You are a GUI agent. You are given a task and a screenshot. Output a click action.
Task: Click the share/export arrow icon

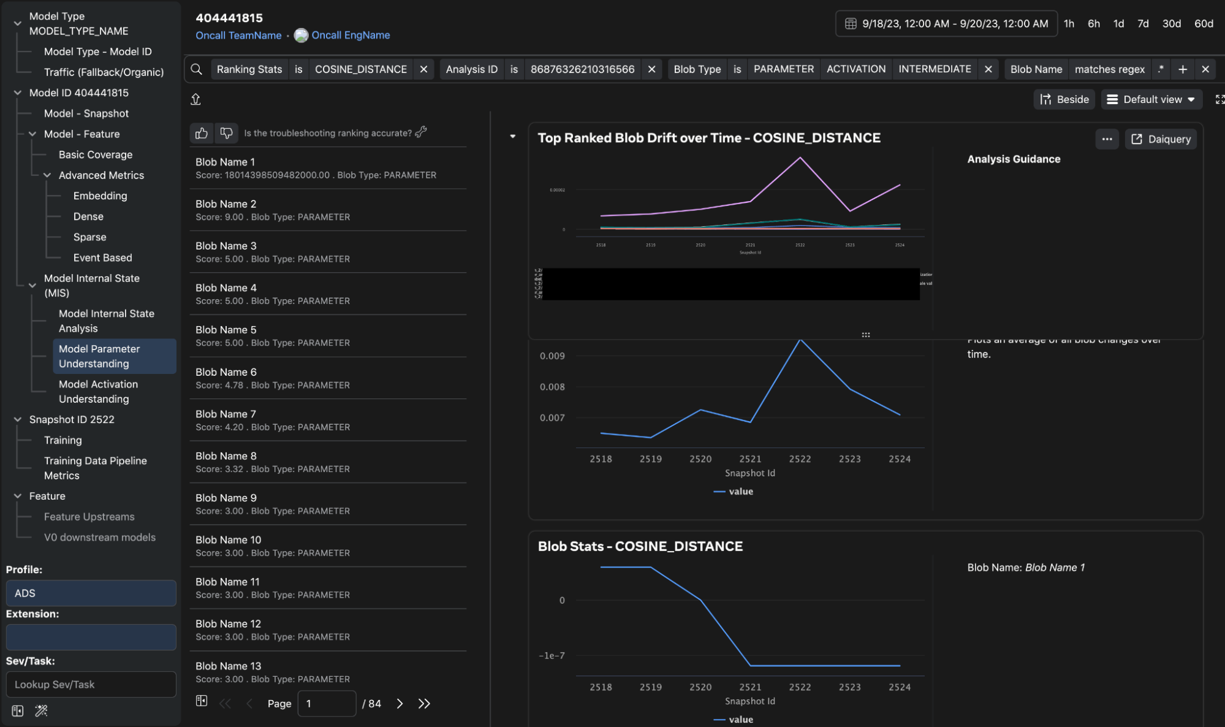195,99
